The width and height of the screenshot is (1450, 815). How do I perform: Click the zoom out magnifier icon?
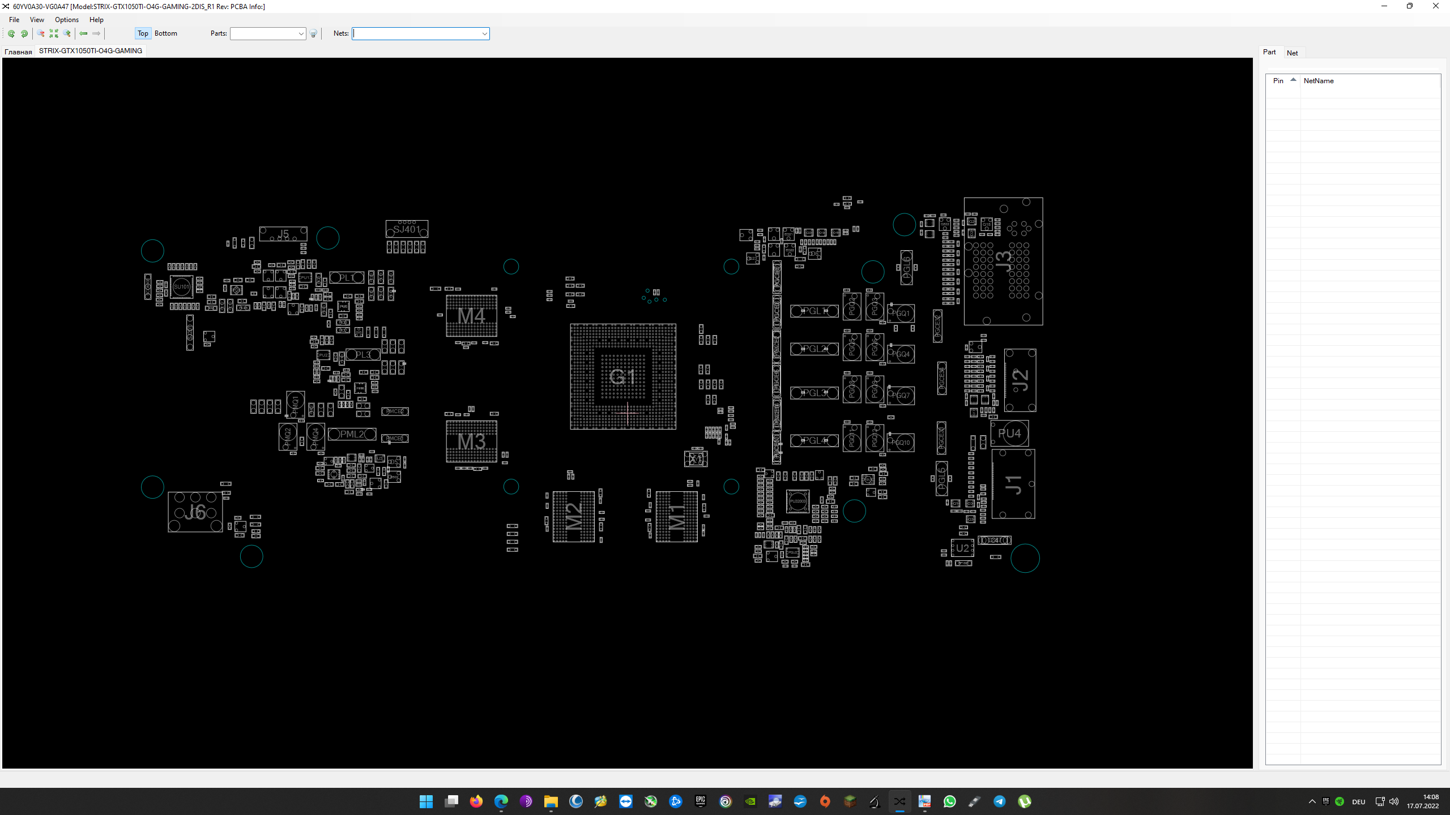[x=40, y=34]
